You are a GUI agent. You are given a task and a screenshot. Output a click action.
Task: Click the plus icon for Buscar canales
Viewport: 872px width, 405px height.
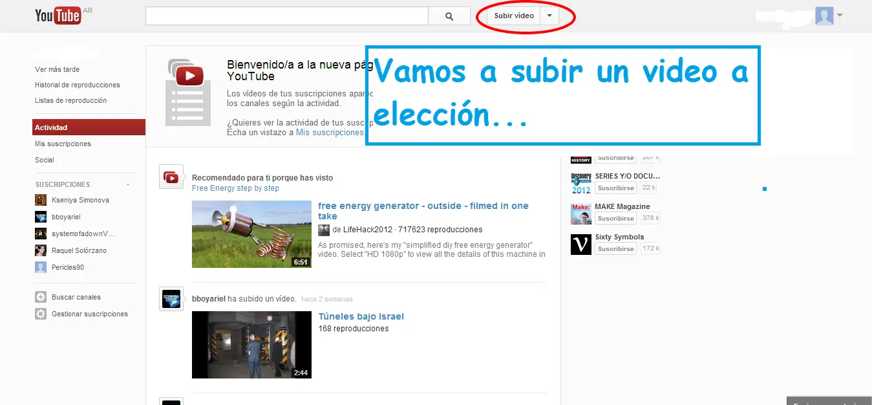pos(41,297)
